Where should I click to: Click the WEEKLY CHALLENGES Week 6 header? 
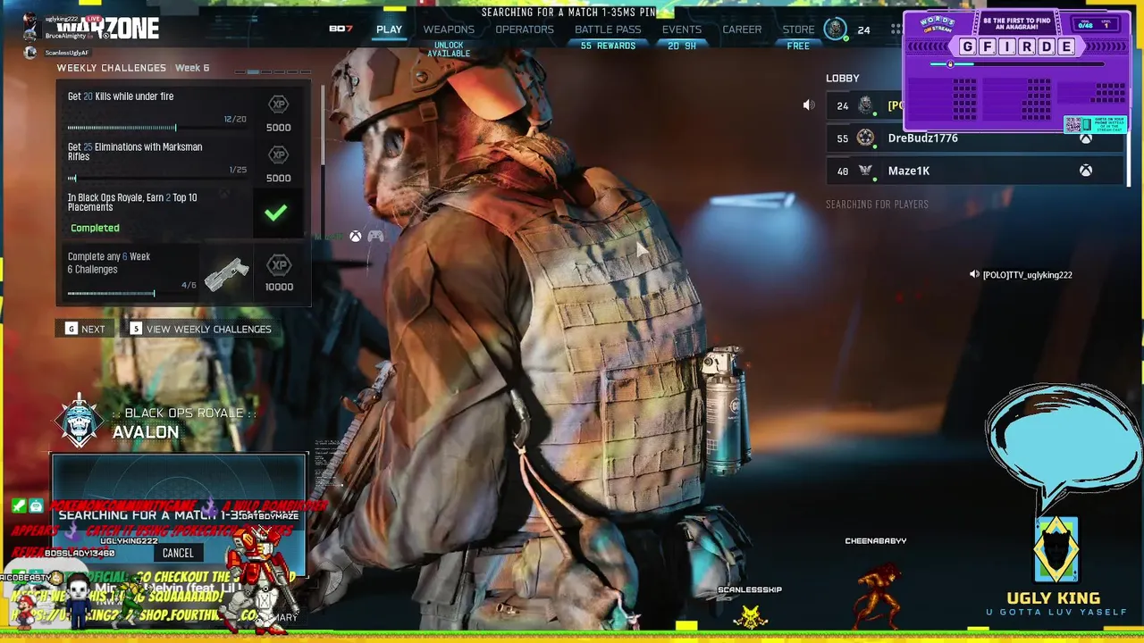tap(133, 68)
